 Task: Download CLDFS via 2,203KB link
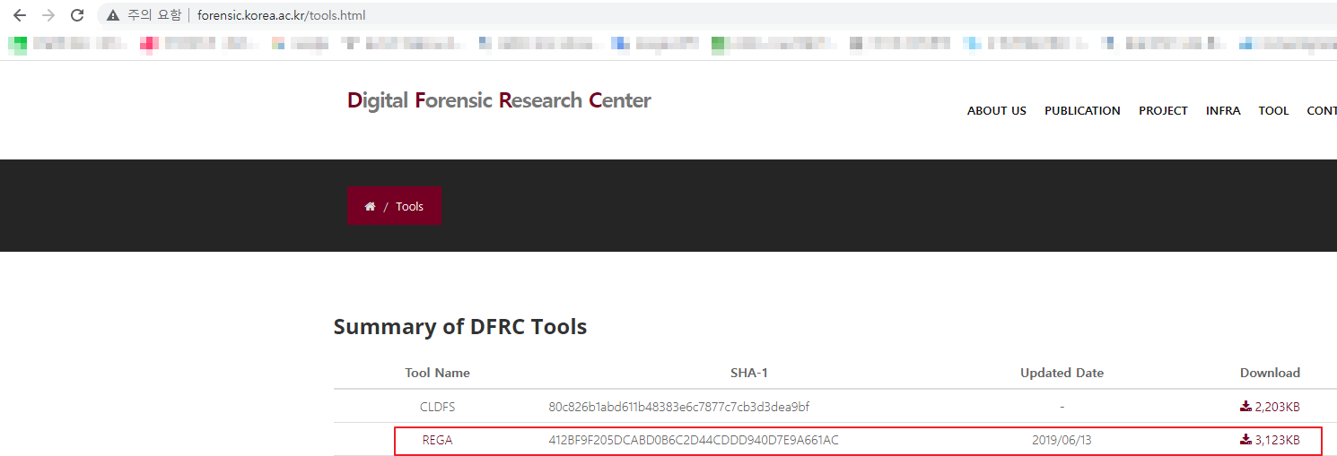1270,407
